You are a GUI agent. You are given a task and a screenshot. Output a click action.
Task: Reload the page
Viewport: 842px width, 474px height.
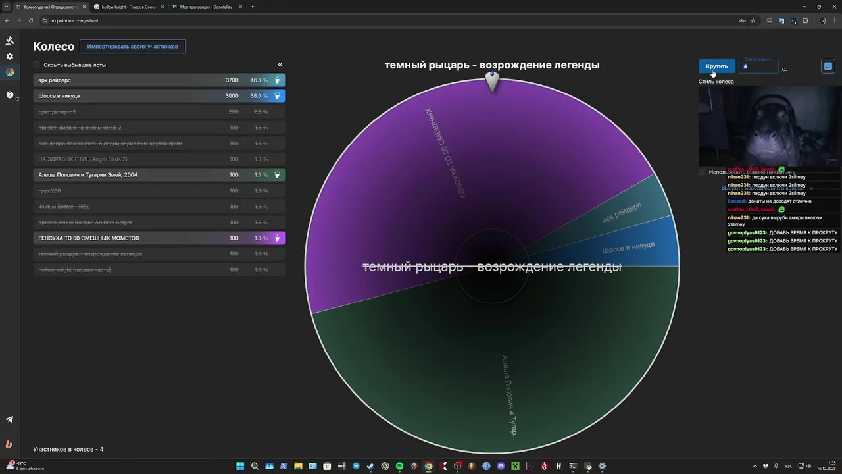coord(30,20)
